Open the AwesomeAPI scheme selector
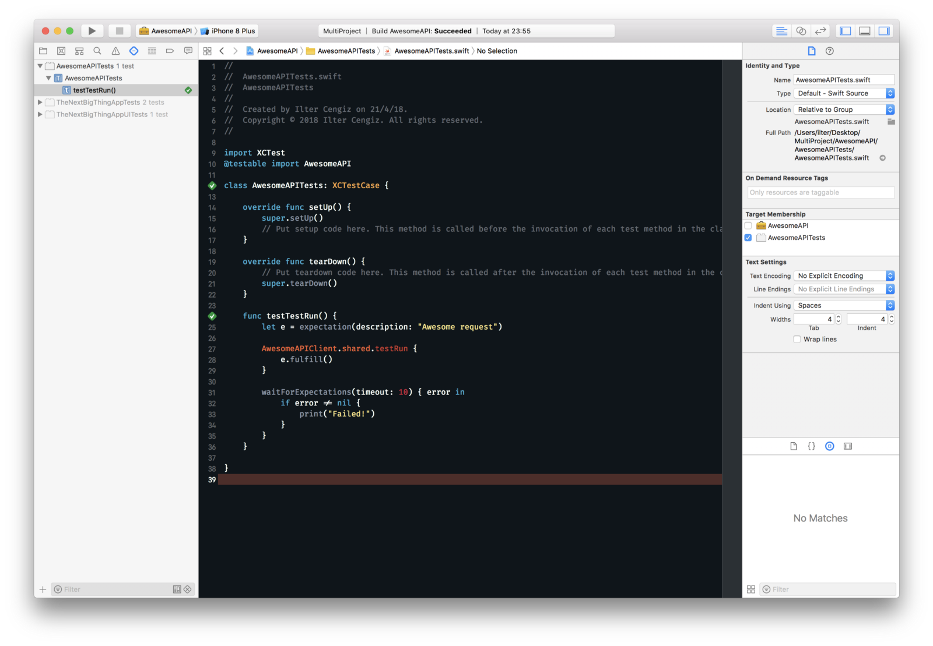Screen dimensions: 933x646 tap(166, 31)
